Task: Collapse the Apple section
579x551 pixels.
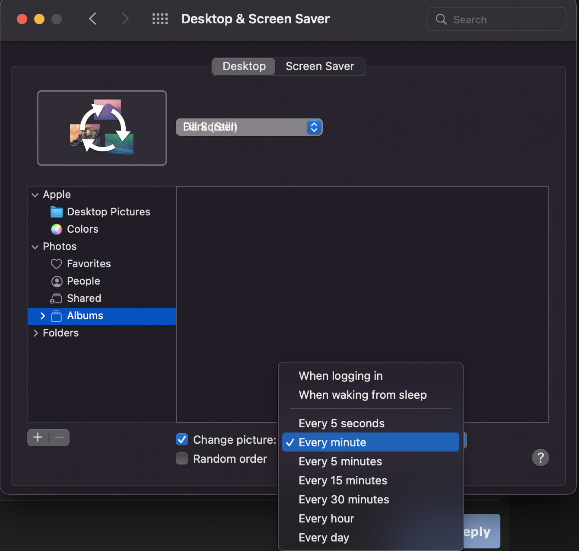Action: 35,195
